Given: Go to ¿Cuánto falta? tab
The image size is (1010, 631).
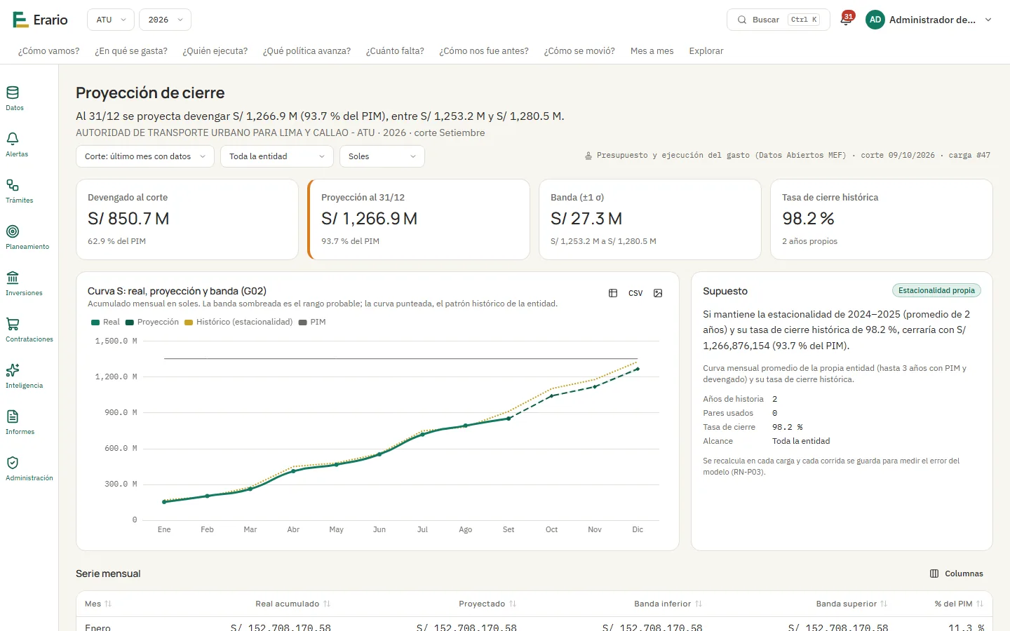Looking at the screenshot, I should pos(395,50).
